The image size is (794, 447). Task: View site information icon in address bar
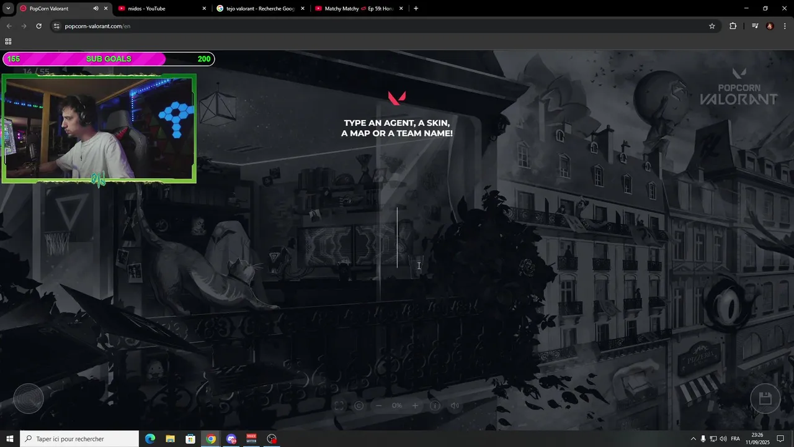click(56, 26)
